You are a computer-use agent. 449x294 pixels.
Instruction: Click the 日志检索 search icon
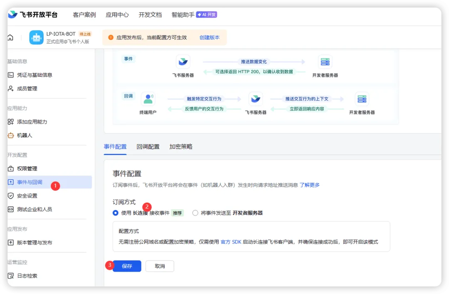[10, 276]
